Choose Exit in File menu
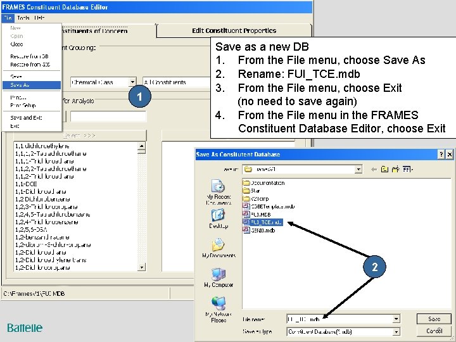456x342 pixels. 32,126
